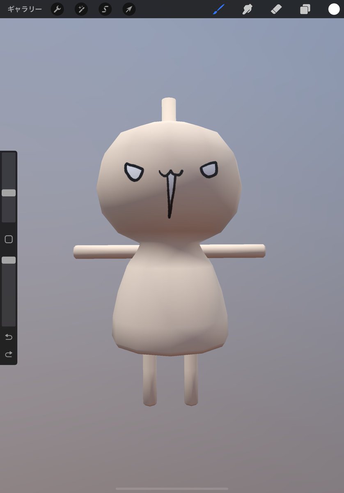Image resolution: width=344 pixels, height=493 pixels.
Task: Select the Eraser tool
Action: coord(276,9)
